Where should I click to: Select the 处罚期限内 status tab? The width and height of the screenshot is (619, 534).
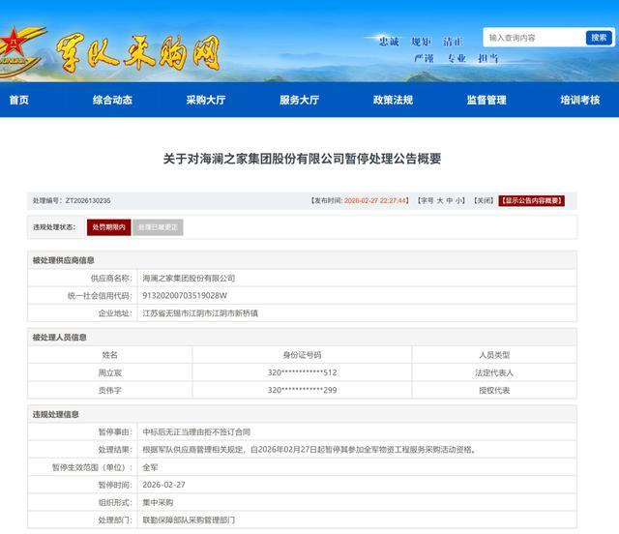[109, 227]
